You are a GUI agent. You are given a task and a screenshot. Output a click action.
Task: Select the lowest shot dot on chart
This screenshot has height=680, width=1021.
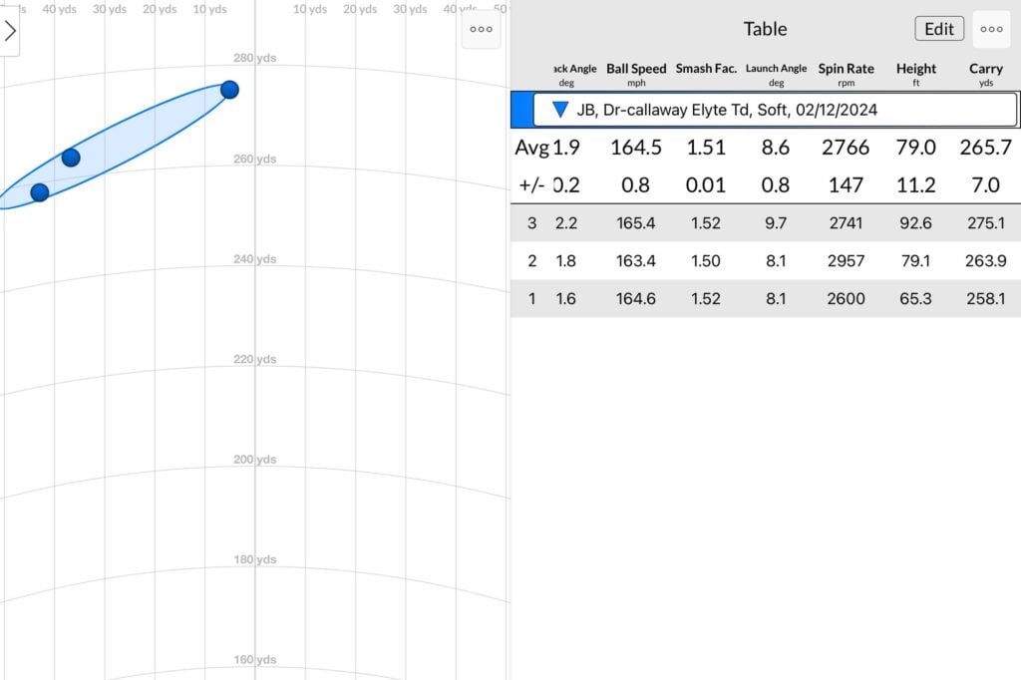click(39, 192)
